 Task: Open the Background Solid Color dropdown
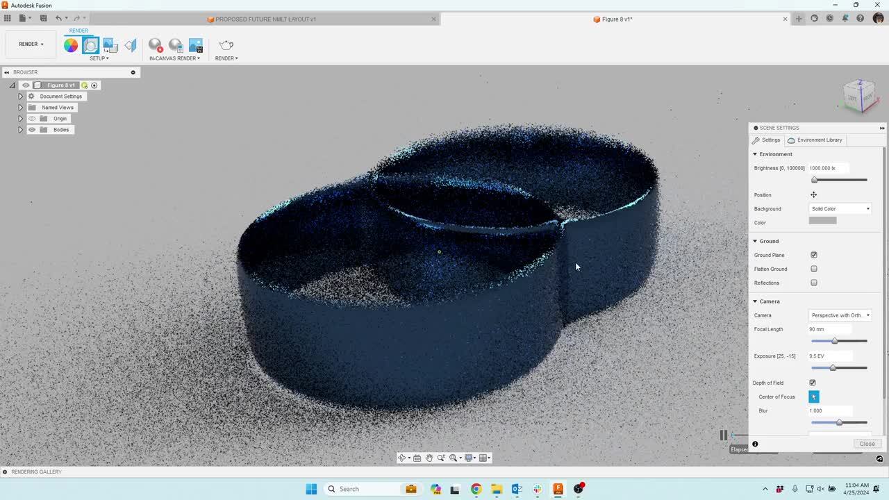840,209
